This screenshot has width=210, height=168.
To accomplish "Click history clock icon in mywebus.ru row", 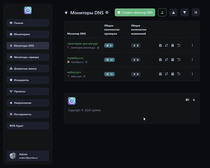I will pyautogui.click(x=178, y=60).
